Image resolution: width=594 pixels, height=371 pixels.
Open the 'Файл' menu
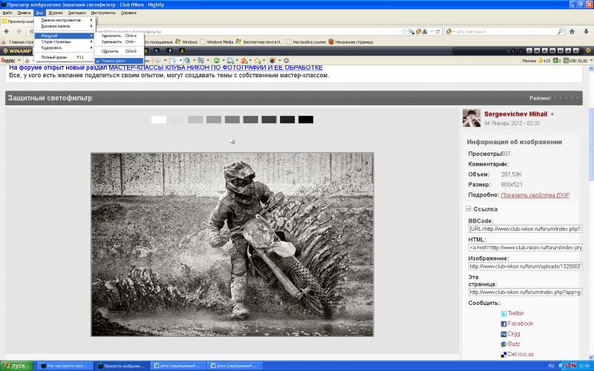click(7, 13)
